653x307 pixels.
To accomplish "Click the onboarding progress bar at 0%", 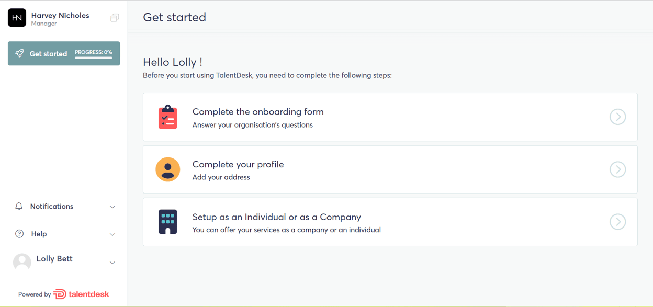I will tap(93, 58).
